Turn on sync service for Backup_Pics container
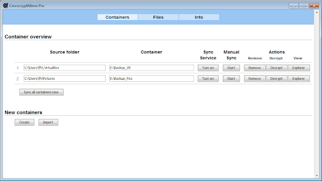Image resolution: width=322 pixels, height=181 pixels. (208, 79)
